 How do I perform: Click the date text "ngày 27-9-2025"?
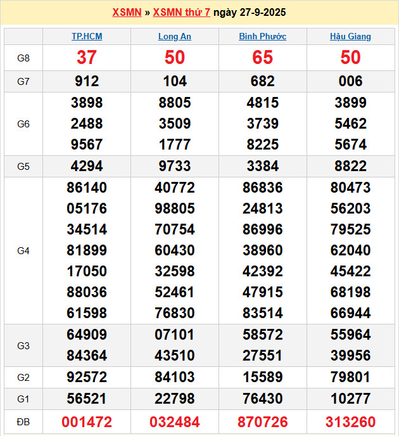tap(250, 12)
